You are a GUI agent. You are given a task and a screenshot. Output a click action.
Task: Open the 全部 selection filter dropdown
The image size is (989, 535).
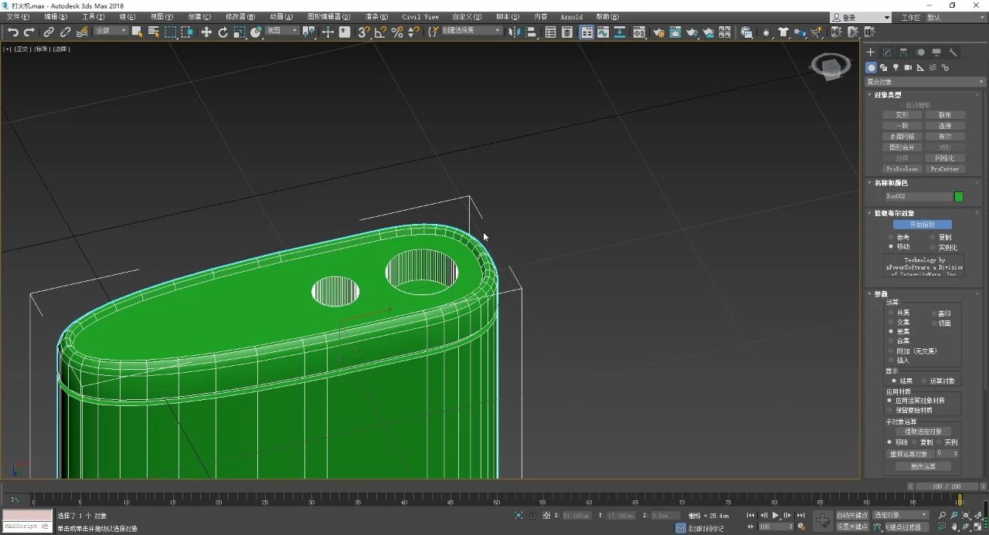pyautogui.click(x=110, y=32)
